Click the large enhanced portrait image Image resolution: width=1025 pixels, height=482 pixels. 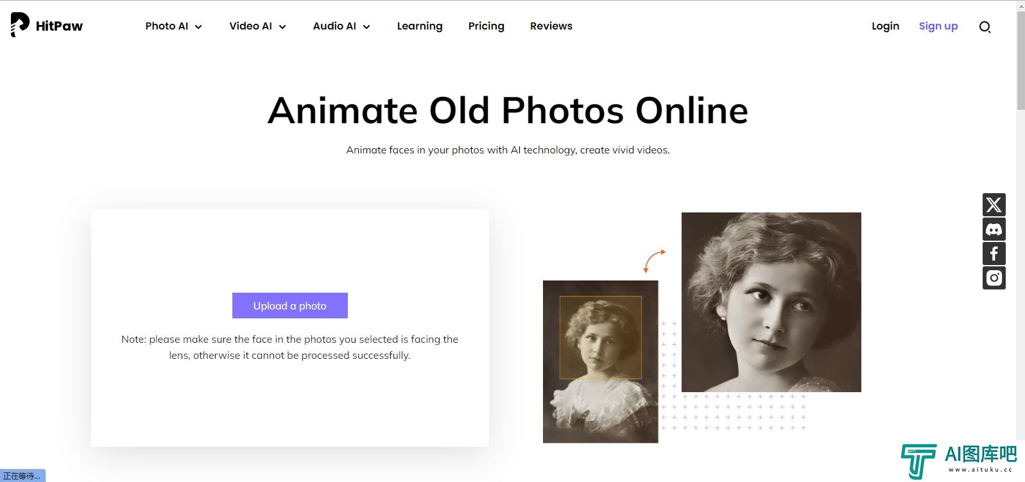(x=771, y=302)
